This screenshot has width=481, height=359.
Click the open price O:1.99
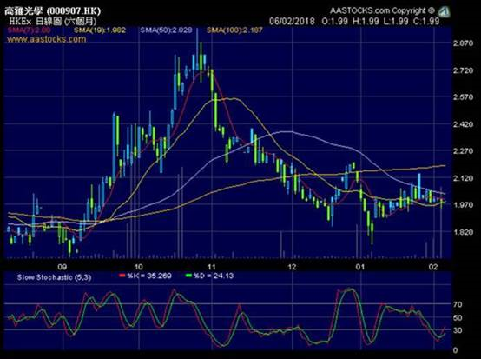(x=334, y=21)
